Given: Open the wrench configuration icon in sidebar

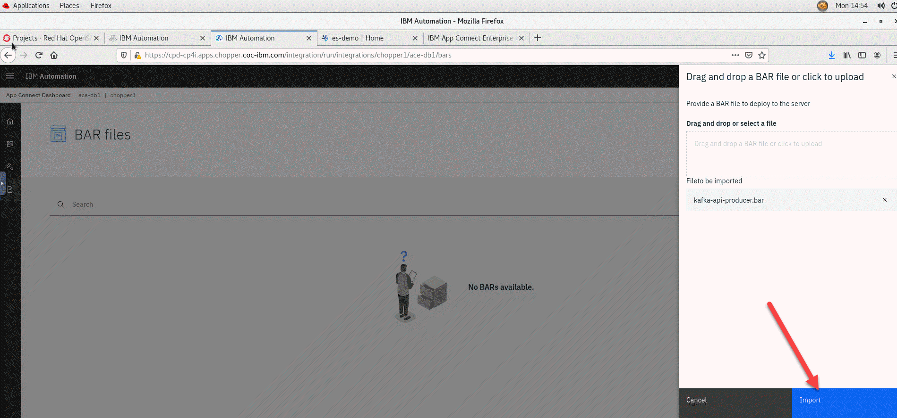Looking at the screenshot, I should click(x=10, y=167).
